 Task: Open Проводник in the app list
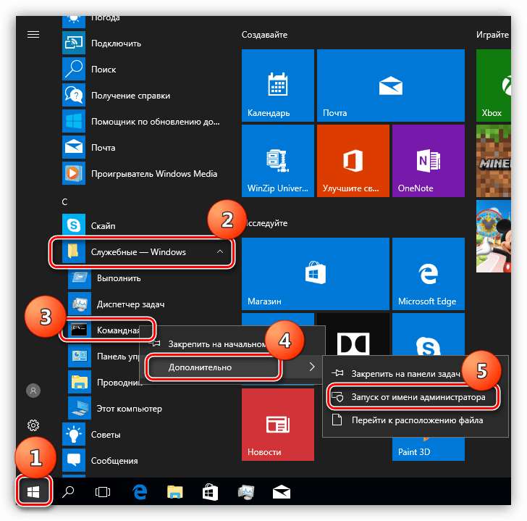point(104,382)
